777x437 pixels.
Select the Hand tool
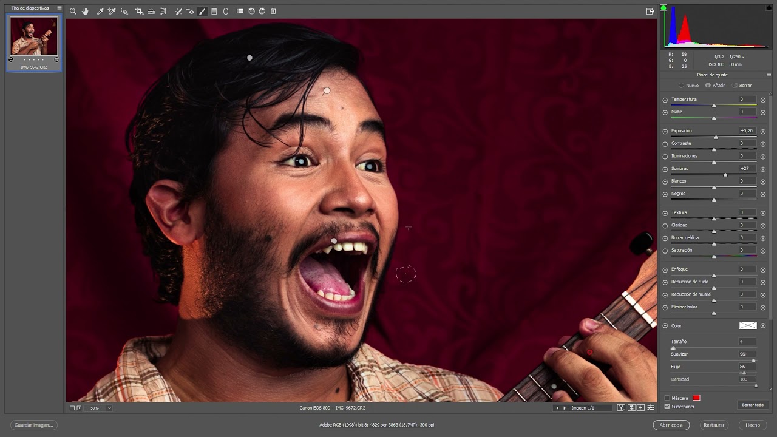(85, 11)
